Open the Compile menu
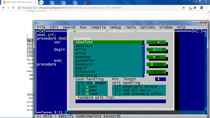This screenshot has height=118, width=210. [98, 27]
